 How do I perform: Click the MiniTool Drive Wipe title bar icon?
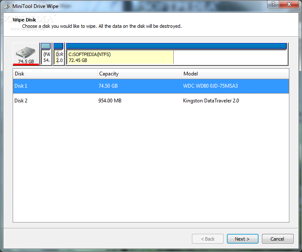7,6
